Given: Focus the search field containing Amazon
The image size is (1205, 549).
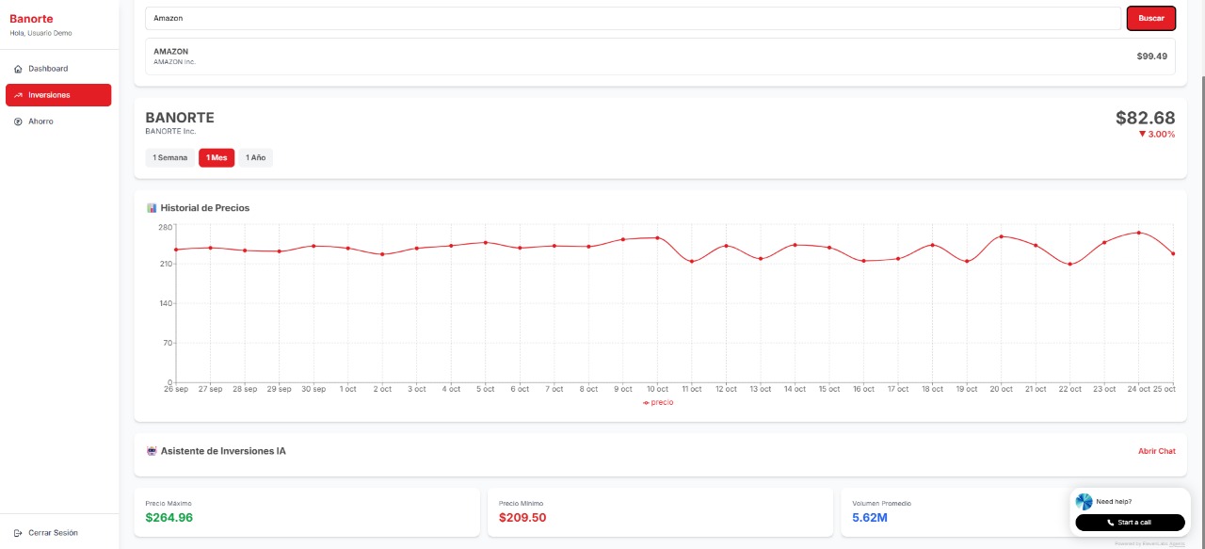Looking at the screenshot, I should 634,18.
